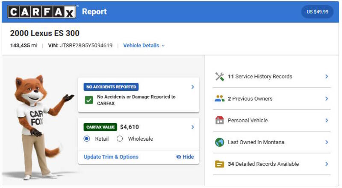Open the Last Owned in Montana chevron
Viewport: 342px width, 188px height.
[x=327, y=142]
